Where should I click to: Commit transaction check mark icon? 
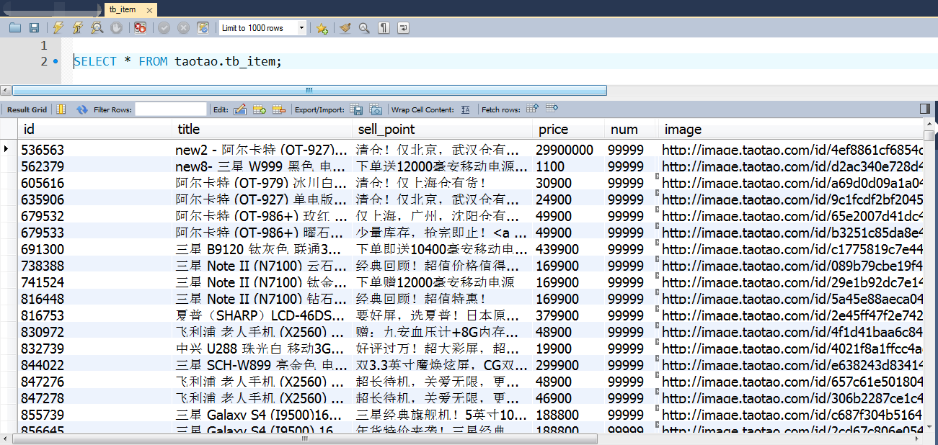coord(164,28)
